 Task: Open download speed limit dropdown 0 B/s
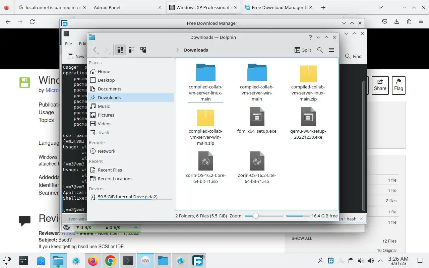(x=84, y=227)
